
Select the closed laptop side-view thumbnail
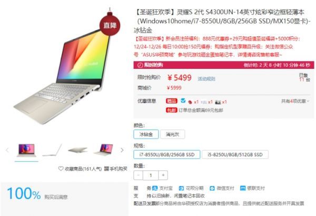[77, 150]
